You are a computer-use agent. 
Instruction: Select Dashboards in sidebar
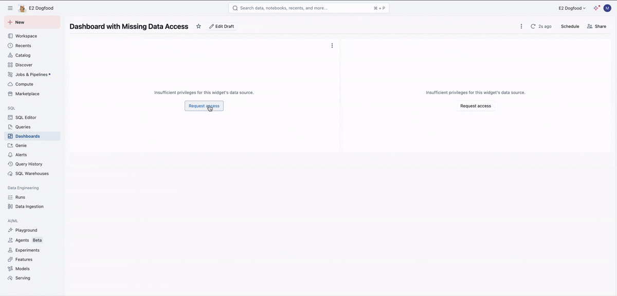tap(32, 136)
